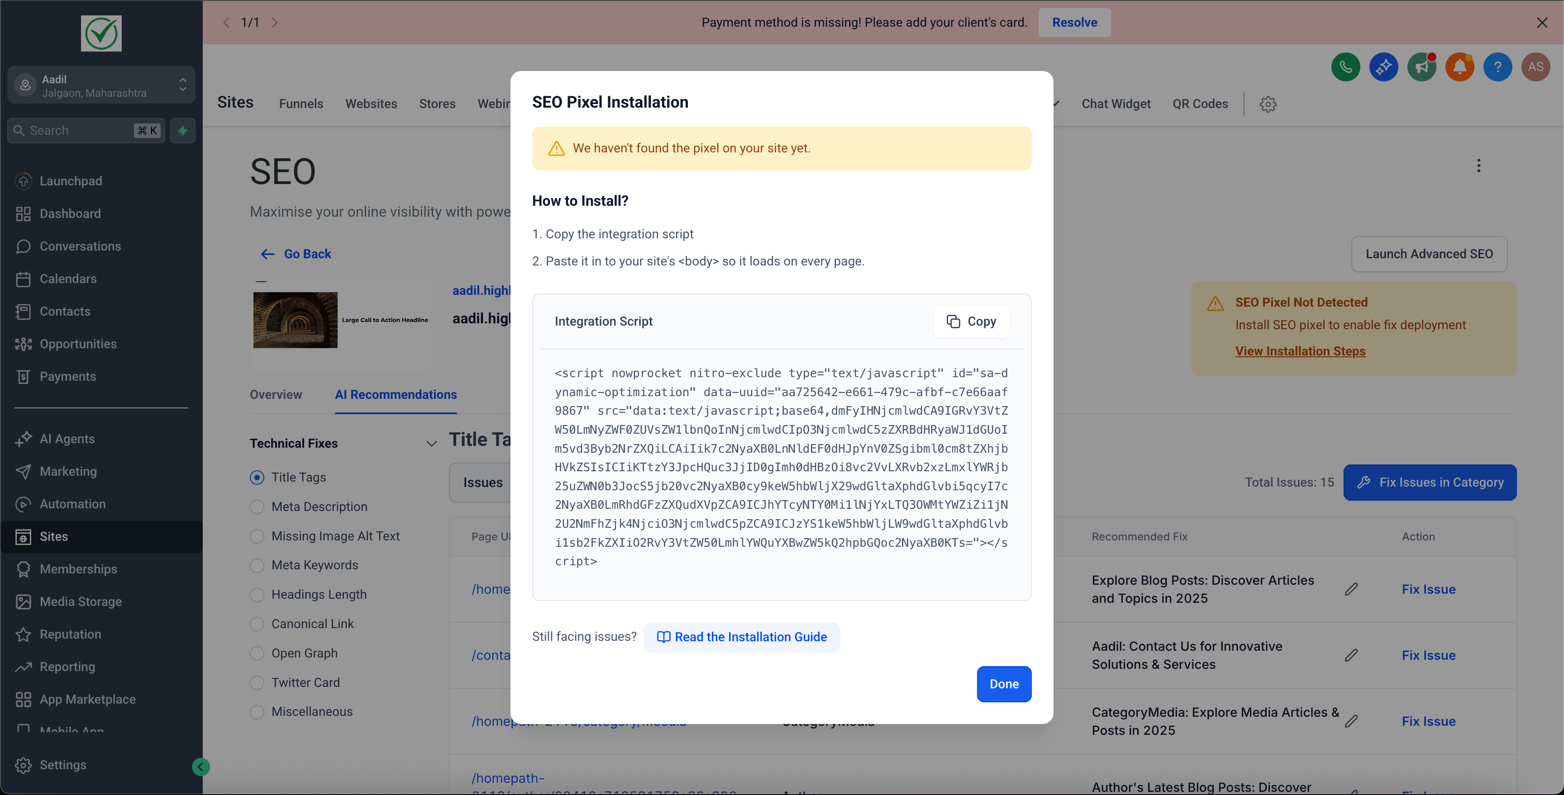This screenshot has width=1564, height=795.
Task: Open the notifications bell icon
Action: [1459, 67]
